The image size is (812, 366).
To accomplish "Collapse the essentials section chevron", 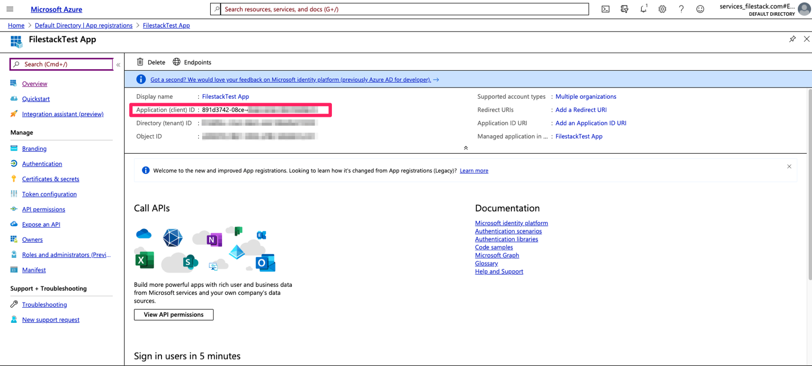I will [x=466, y=148].
